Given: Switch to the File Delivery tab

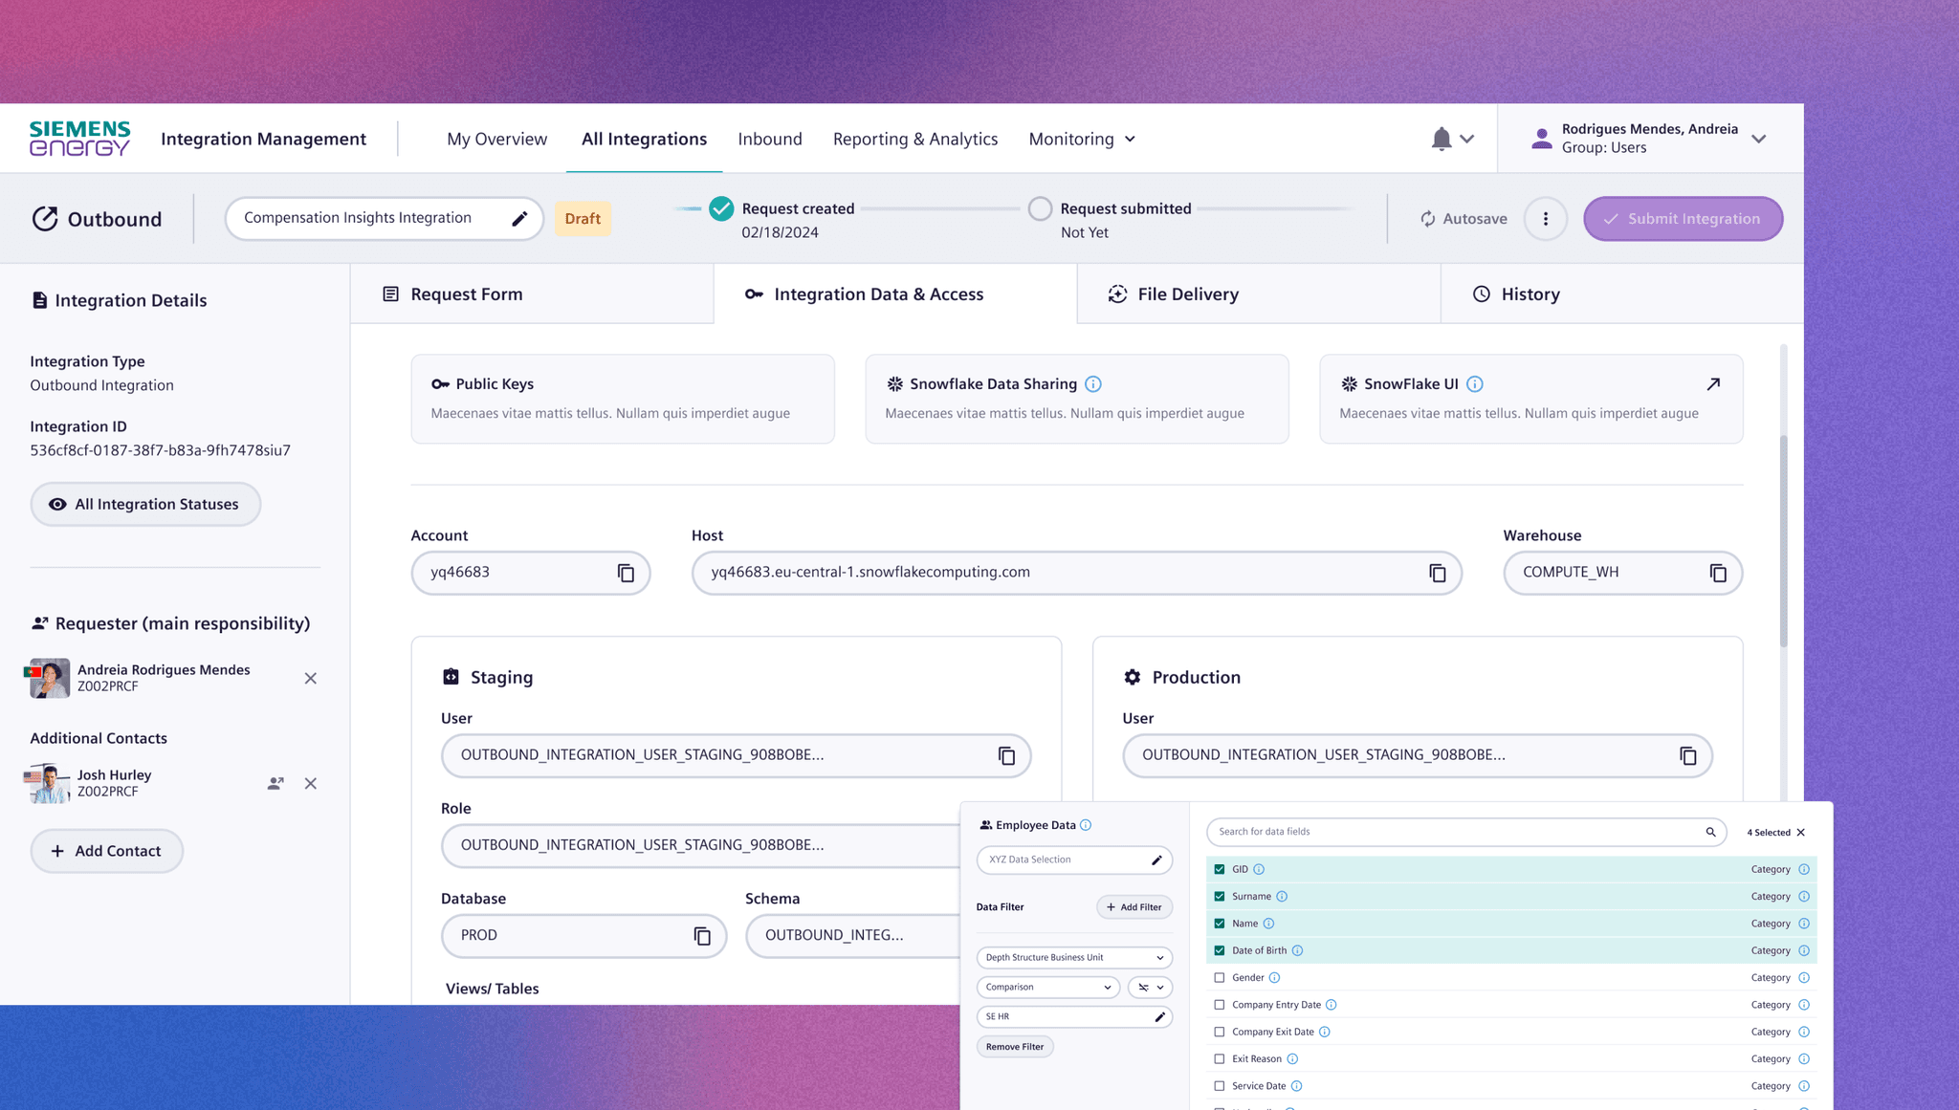Looking at the screenshot, I should 1187,294.
